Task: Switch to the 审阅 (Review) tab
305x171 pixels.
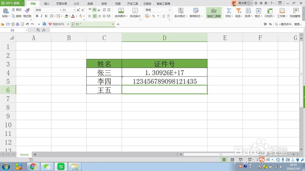Action: 104,3
